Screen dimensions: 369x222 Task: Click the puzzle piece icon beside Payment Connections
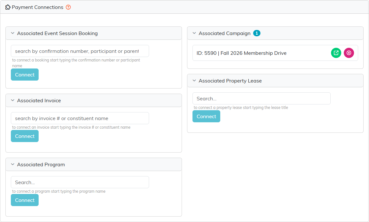8,7
